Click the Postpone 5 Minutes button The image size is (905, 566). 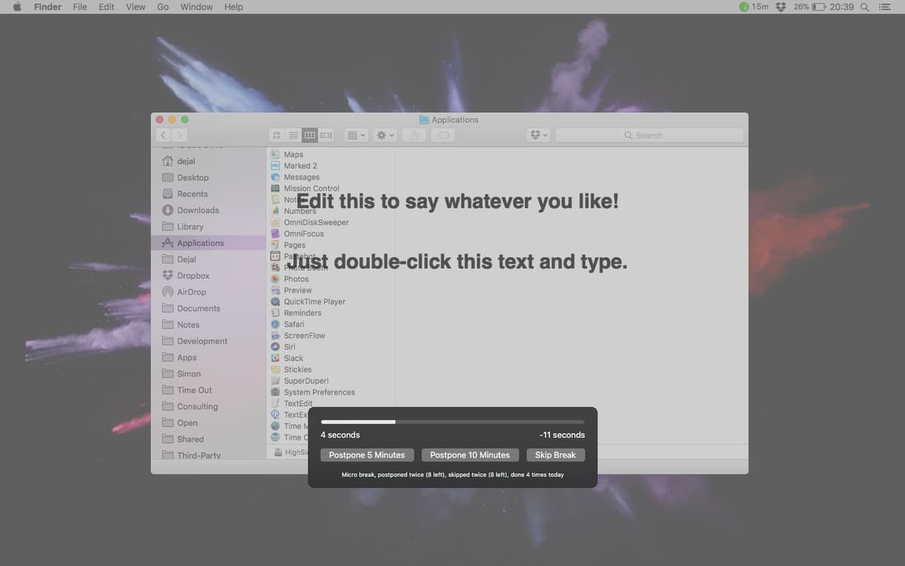(x=367, y=454)
